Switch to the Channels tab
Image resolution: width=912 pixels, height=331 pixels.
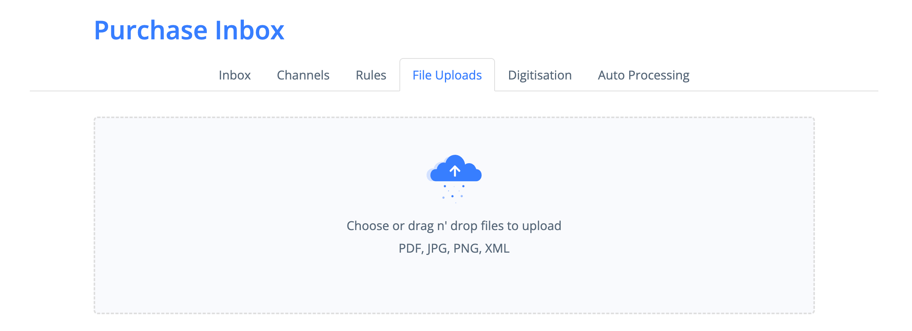tap(303, 75)
